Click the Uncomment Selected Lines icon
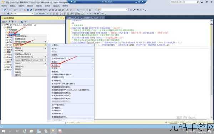This screenshot has height=134, width=214. (x=90, y=14)
